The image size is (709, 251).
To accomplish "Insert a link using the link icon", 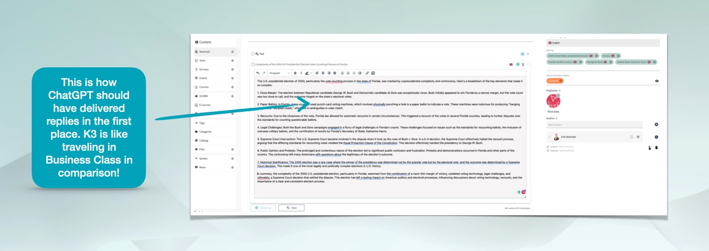I will click(367, 73).
